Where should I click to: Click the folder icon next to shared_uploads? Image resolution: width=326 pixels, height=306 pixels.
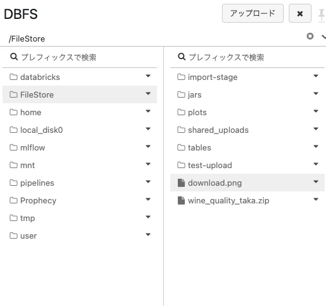(181, 130)
